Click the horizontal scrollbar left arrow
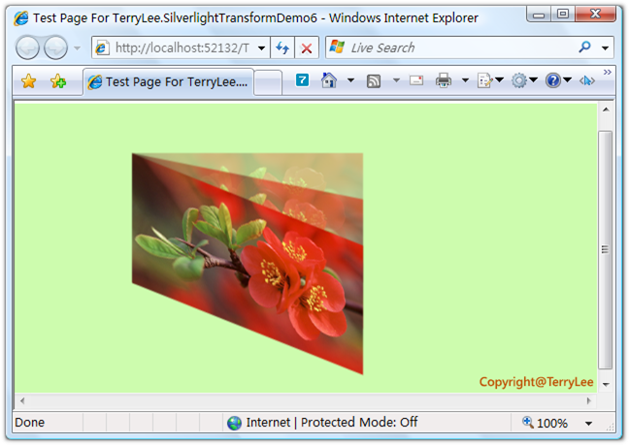 click(x=22, y=400)
